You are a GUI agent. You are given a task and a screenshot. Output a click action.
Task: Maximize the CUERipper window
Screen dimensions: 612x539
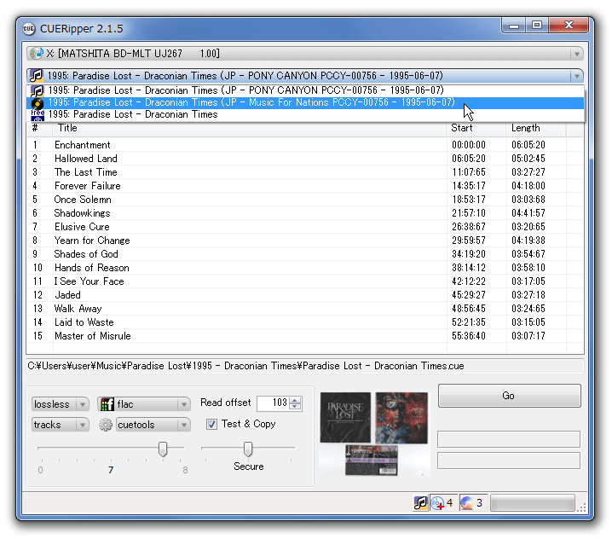[x=537, y=26]
